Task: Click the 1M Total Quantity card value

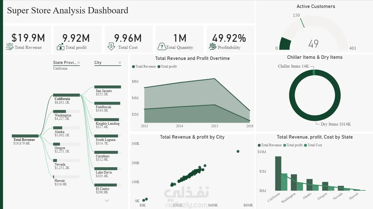Action: pos(180,38)
